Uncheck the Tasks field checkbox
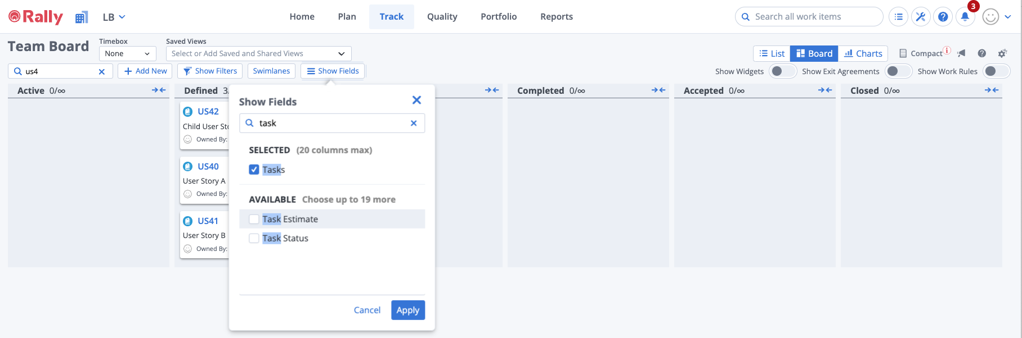 [254, 170]
